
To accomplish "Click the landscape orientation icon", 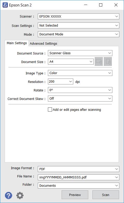I will click(x=99, y=61).
